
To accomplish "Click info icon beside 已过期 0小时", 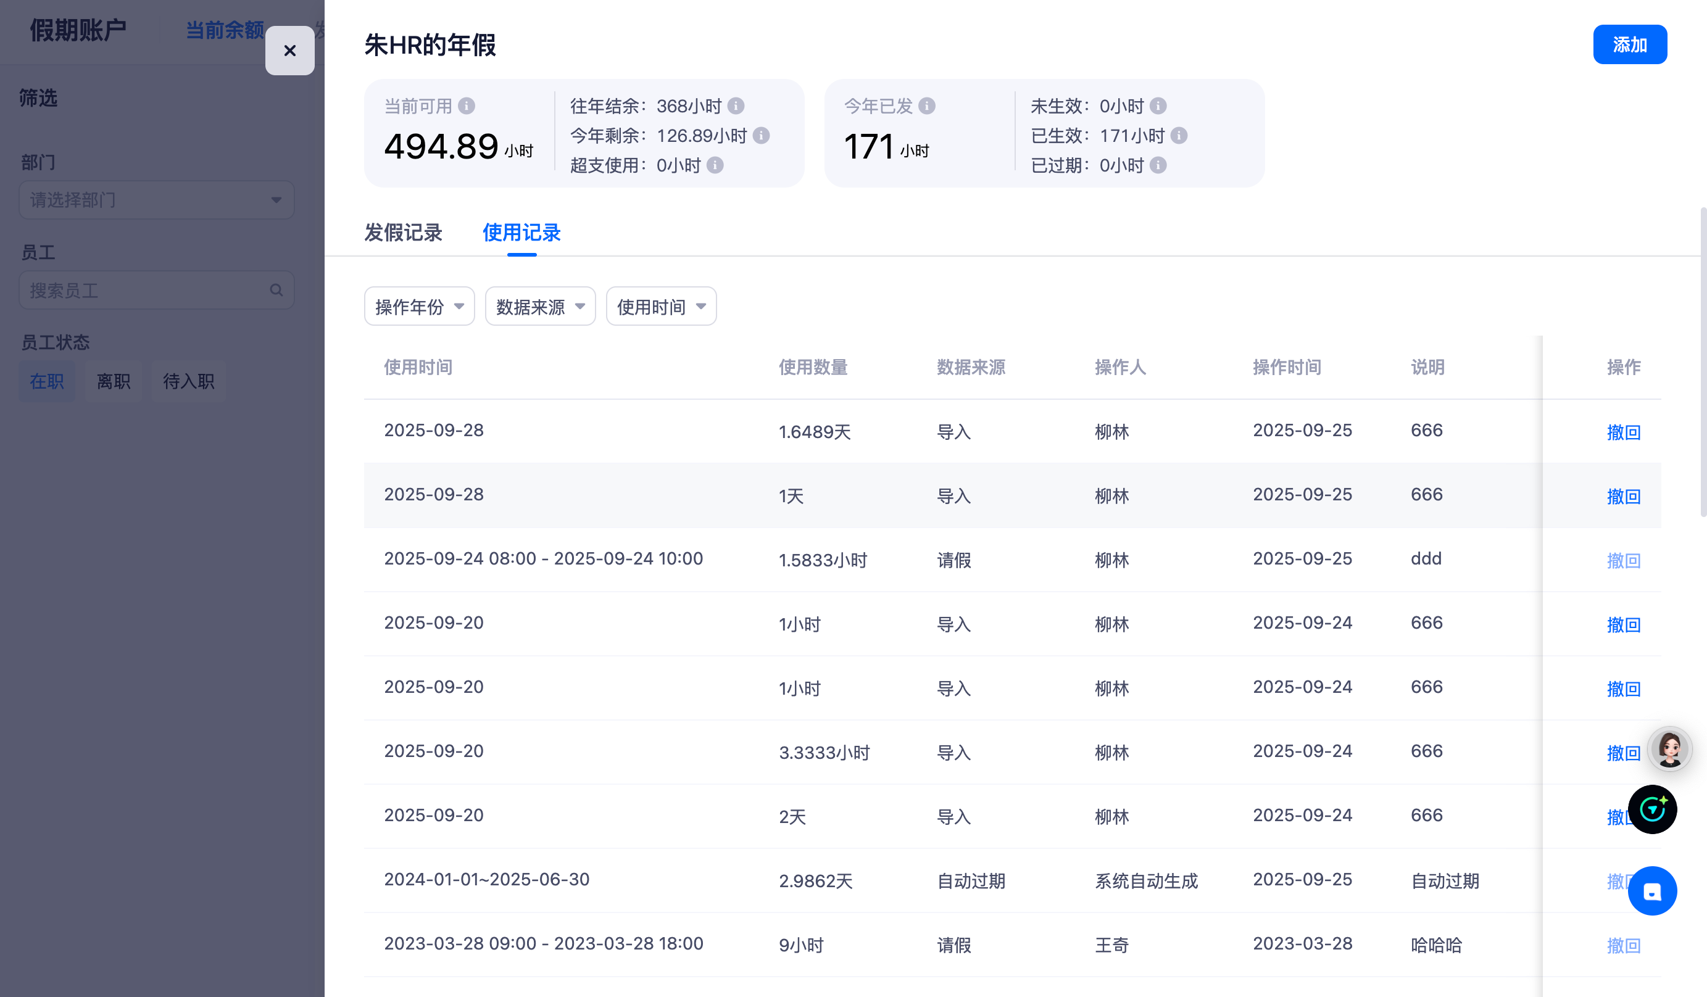I will (x=1158, y=166).
